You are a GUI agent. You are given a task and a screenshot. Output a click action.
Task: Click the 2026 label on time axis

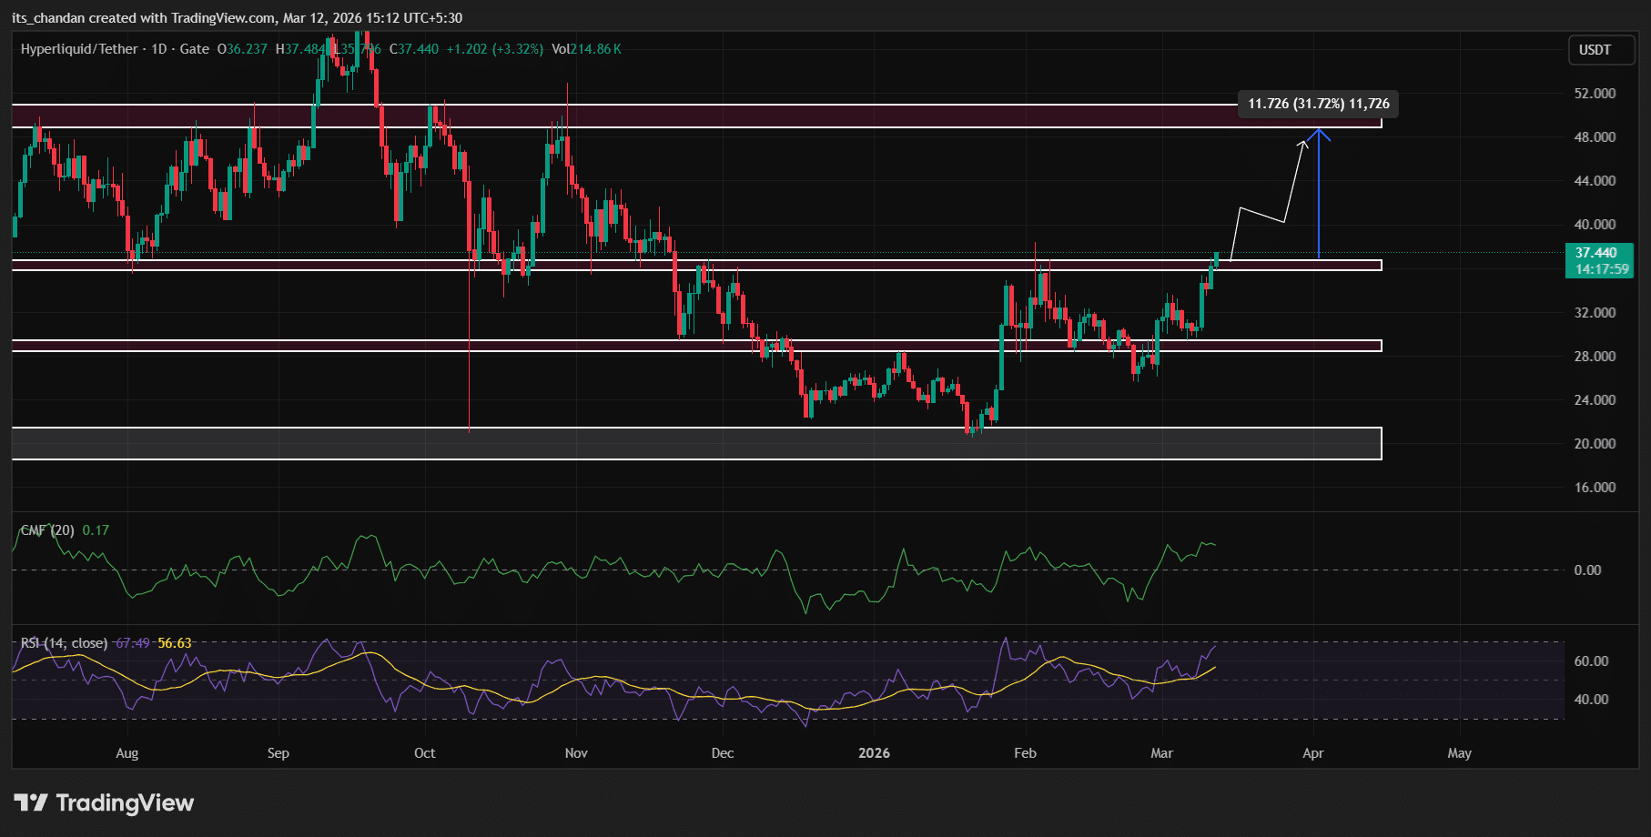[874, 753]
